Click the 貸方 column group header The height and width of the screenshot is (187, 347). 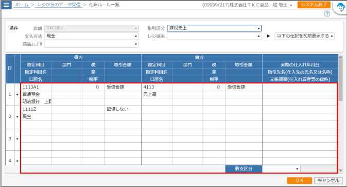202,58
